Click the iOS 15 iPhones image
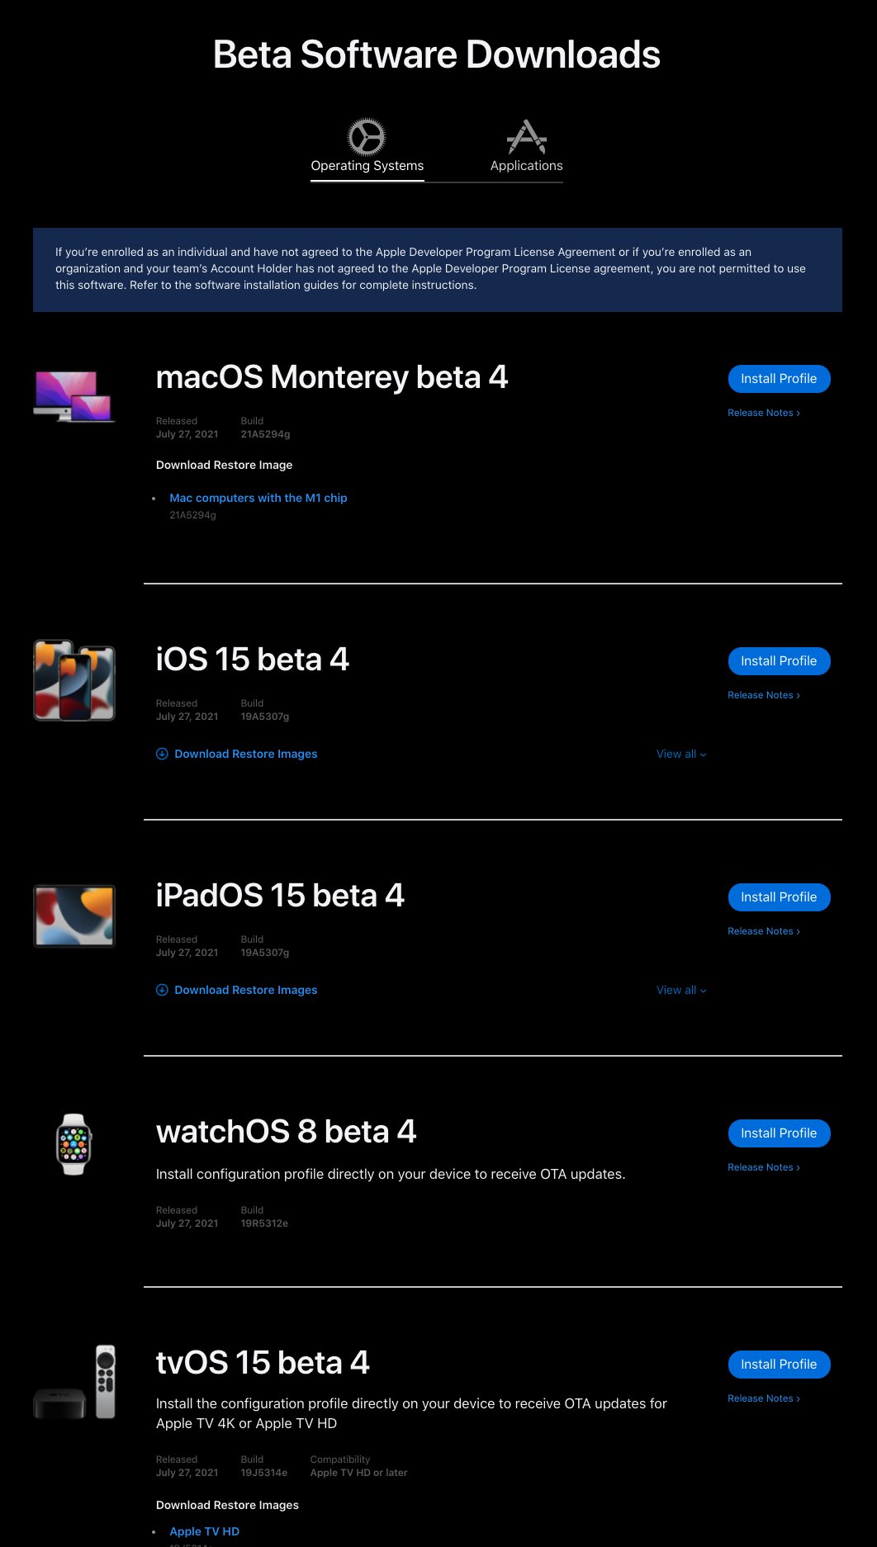Image resolution: width=877 pixels, height=1547 pixels. (x=74, y=680)
